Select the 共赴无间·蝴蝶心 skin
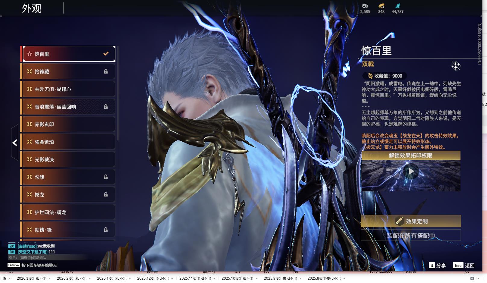Screen dimensions: 487x283 68,89
